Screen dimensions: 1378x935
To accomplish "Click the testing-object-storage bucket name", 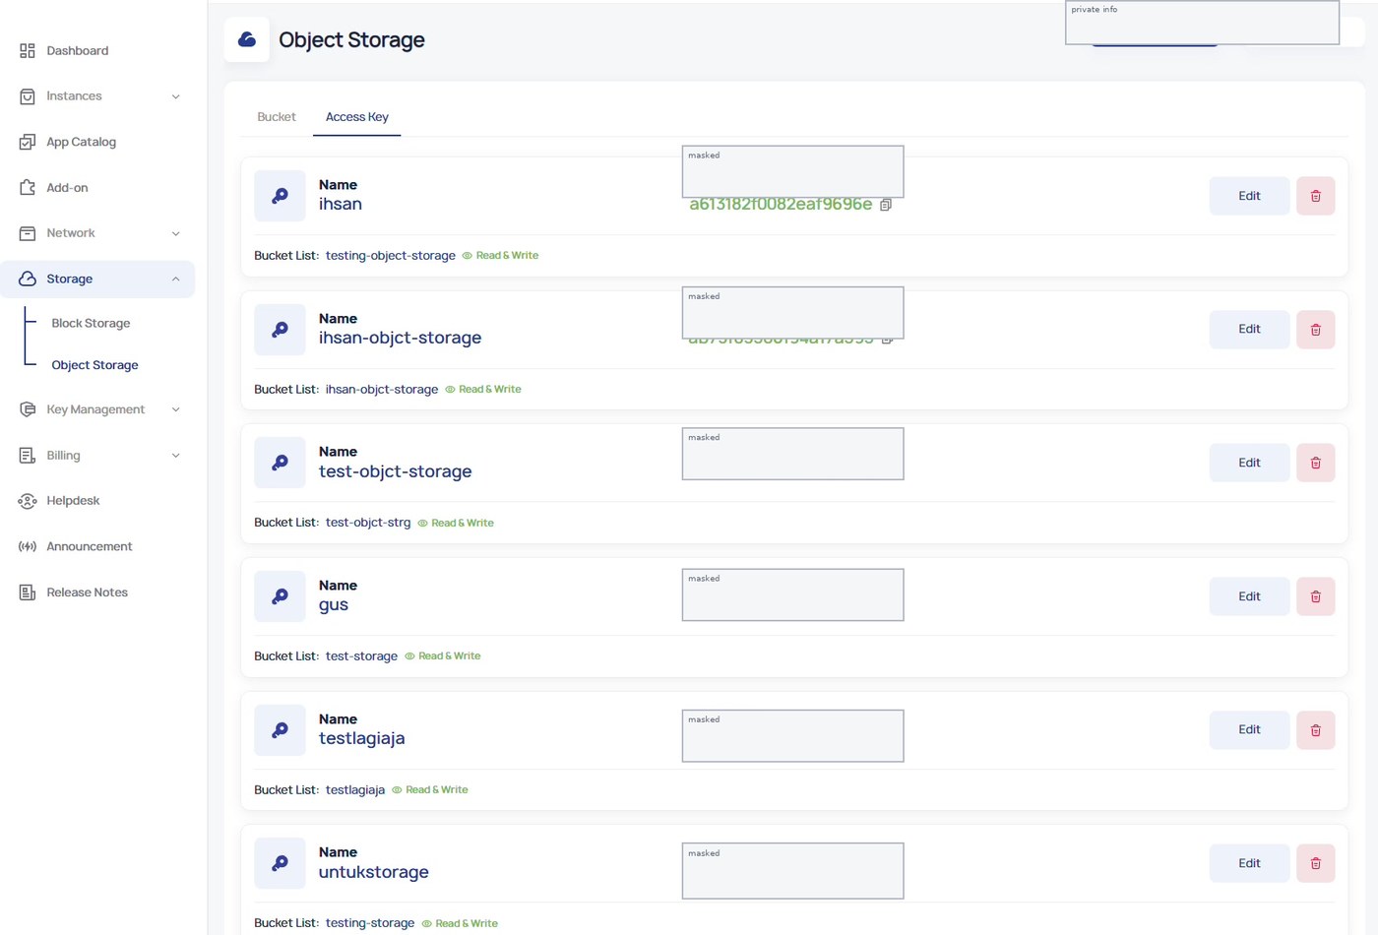I will pyautogui.click(x=391, y=256).
